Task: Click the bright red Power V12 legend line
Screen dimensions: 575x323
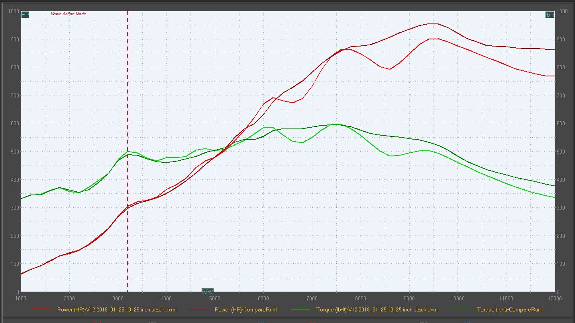Action: (x=41, y=309)
